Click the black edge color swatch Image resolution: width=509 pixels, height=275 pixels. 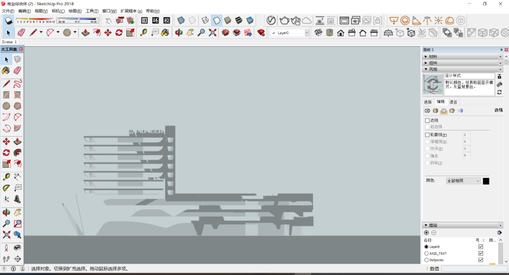coord(486,181)
